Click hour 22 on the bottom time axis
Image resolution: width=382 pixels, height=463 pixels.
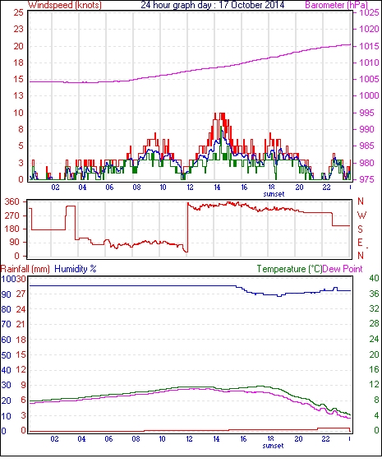(x=325, y=439)
